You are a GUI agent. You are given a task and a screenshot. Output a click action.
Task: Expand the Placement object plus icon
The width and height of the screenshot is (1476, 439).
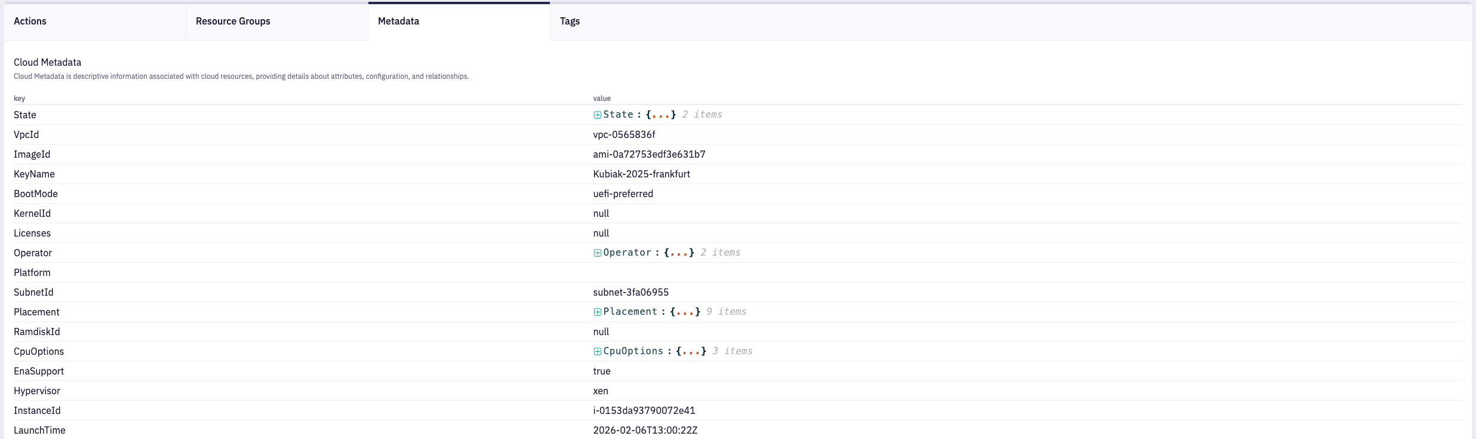[x=597, y=312]
